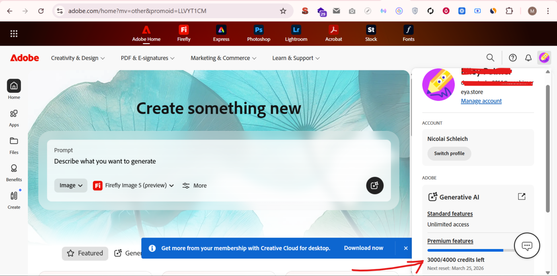Open the notifications bell
Image resolution: width=557 pixels, height=276 pixels.
click(528, 58)
